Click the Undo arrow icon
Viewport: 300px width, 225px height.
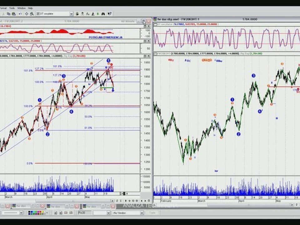pyautogui.click(x=20, y=14)
